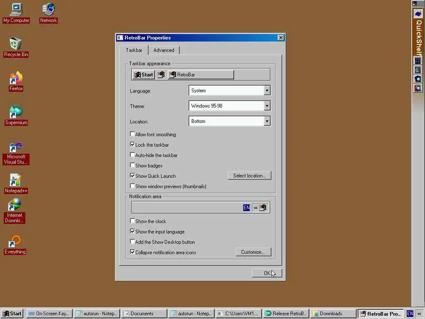Click the EN indicator in the system tray
425x319 pixels.
410,314
